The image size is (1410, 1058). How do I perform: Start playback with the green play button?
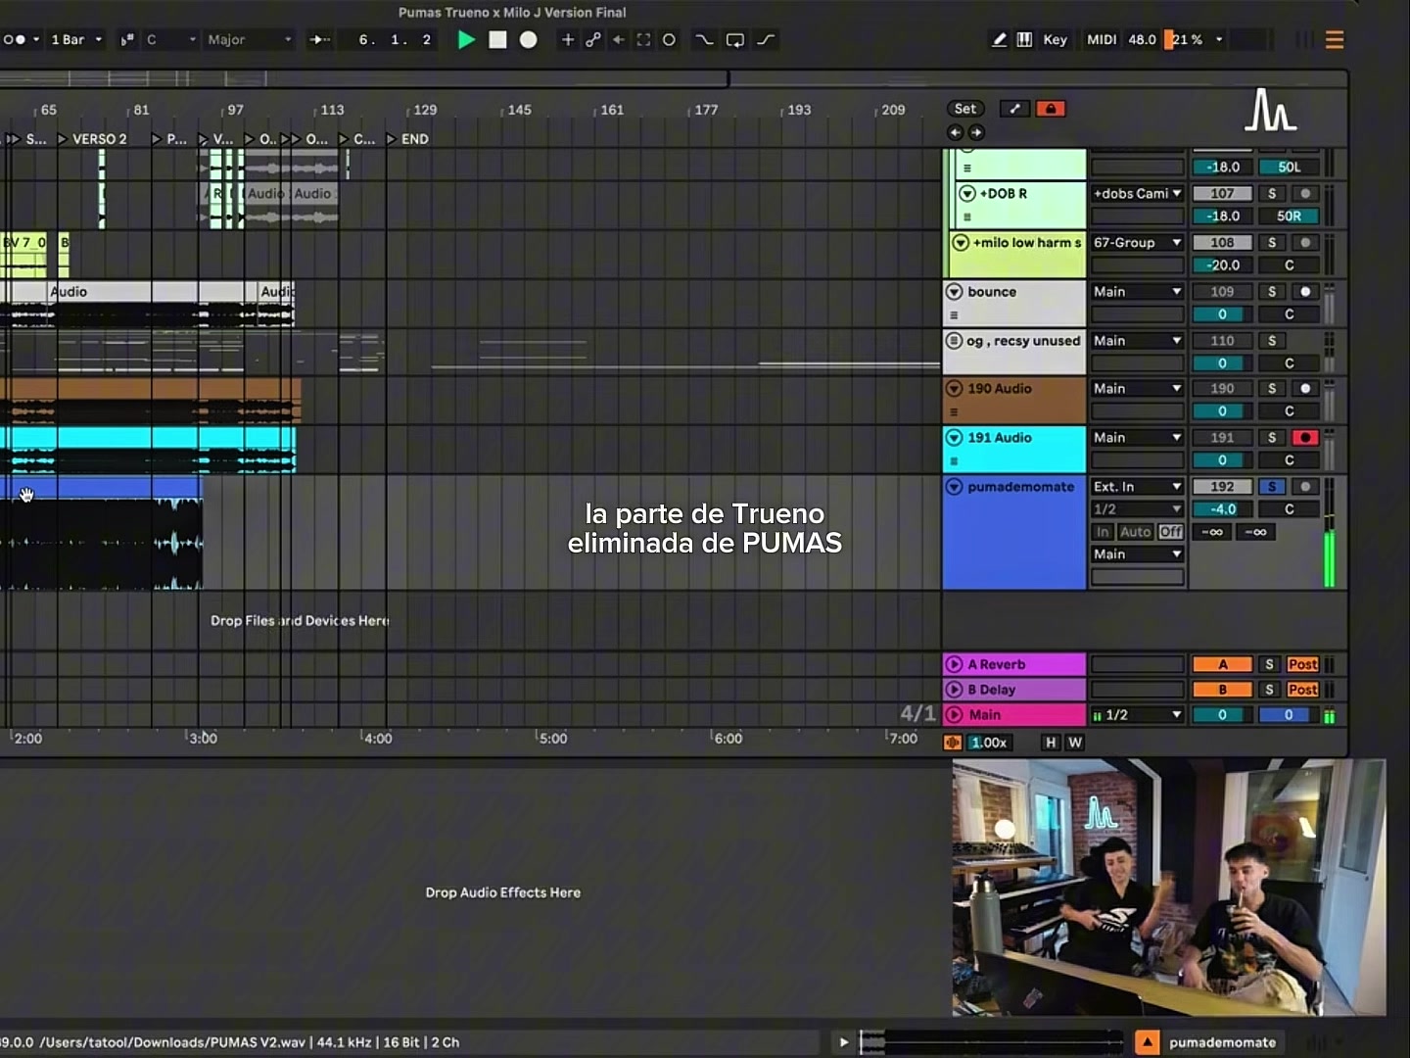point(467,40)
